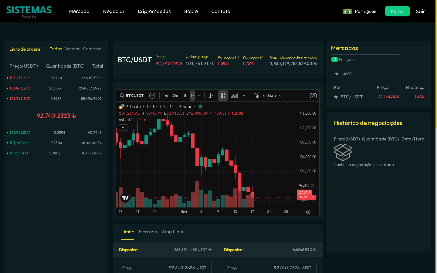Viewport: 437px width, 273px height.
Task: Show only Vender orders in order book
Action: [x=72, y=49]
